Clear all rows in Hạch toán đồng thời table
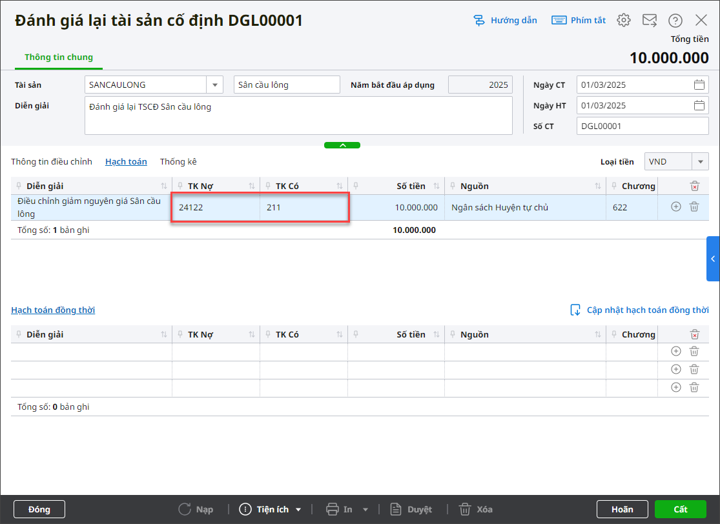The width and height of the screenshot is (720, 524). point(694,334)
